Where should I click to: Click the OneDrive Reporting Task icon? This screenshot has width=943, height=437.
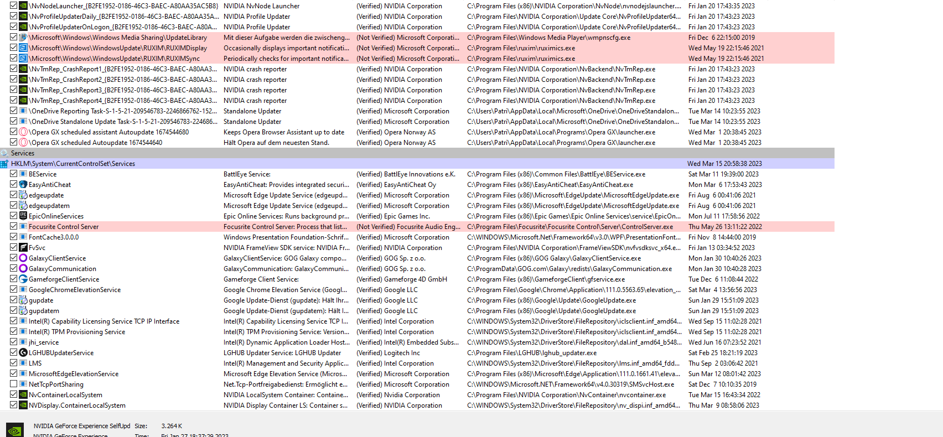pyautogui.click(x=23, y=111)
